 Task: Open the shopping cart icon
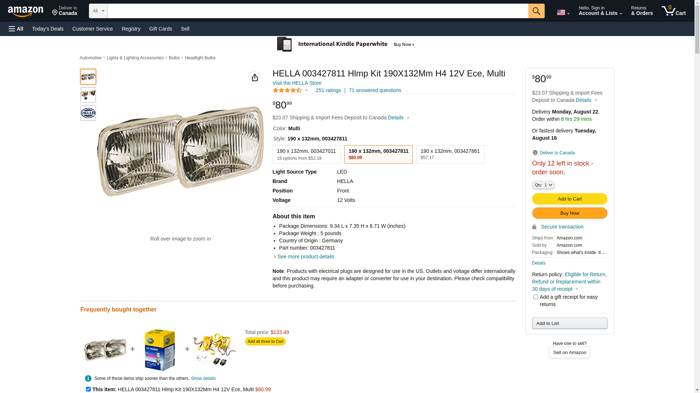click(673, 11)
